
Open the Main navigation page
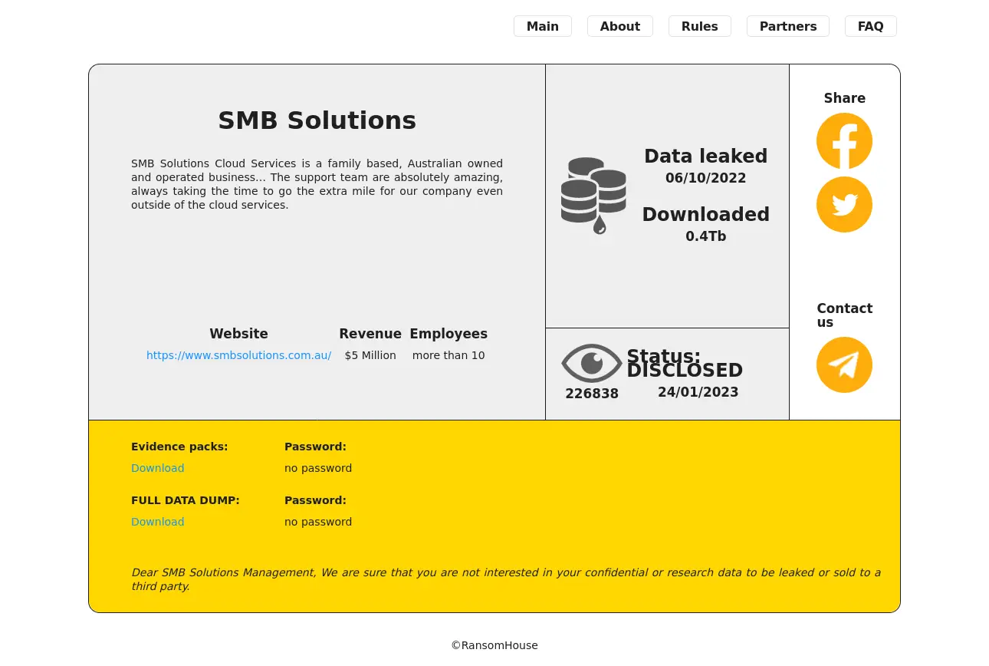[x=542, y=26]
